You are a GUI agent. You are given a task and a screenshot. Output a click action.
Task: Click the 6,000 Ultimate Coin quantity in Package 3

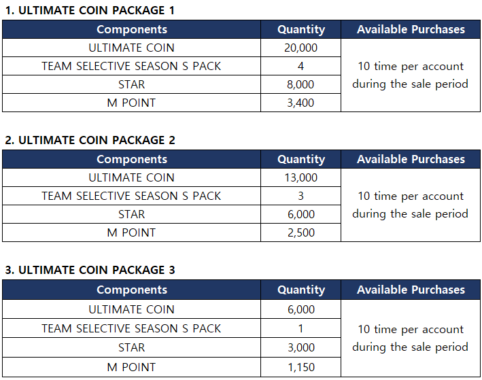point(300,309)
